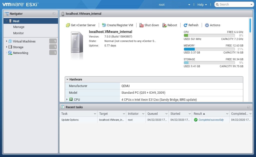Click the Actions gear icon
256x157 pixels.
coord(207,25)
